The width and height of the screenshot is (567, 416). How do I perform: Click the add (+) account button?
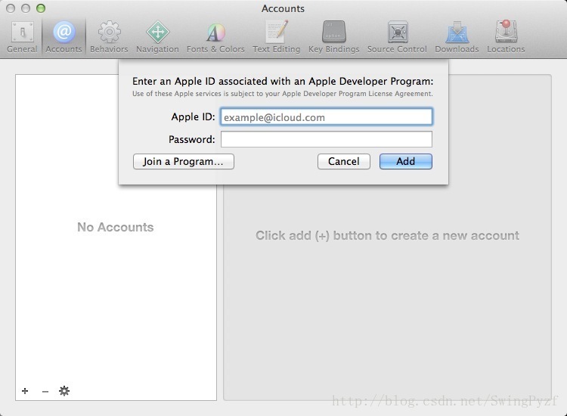(25, 391)
